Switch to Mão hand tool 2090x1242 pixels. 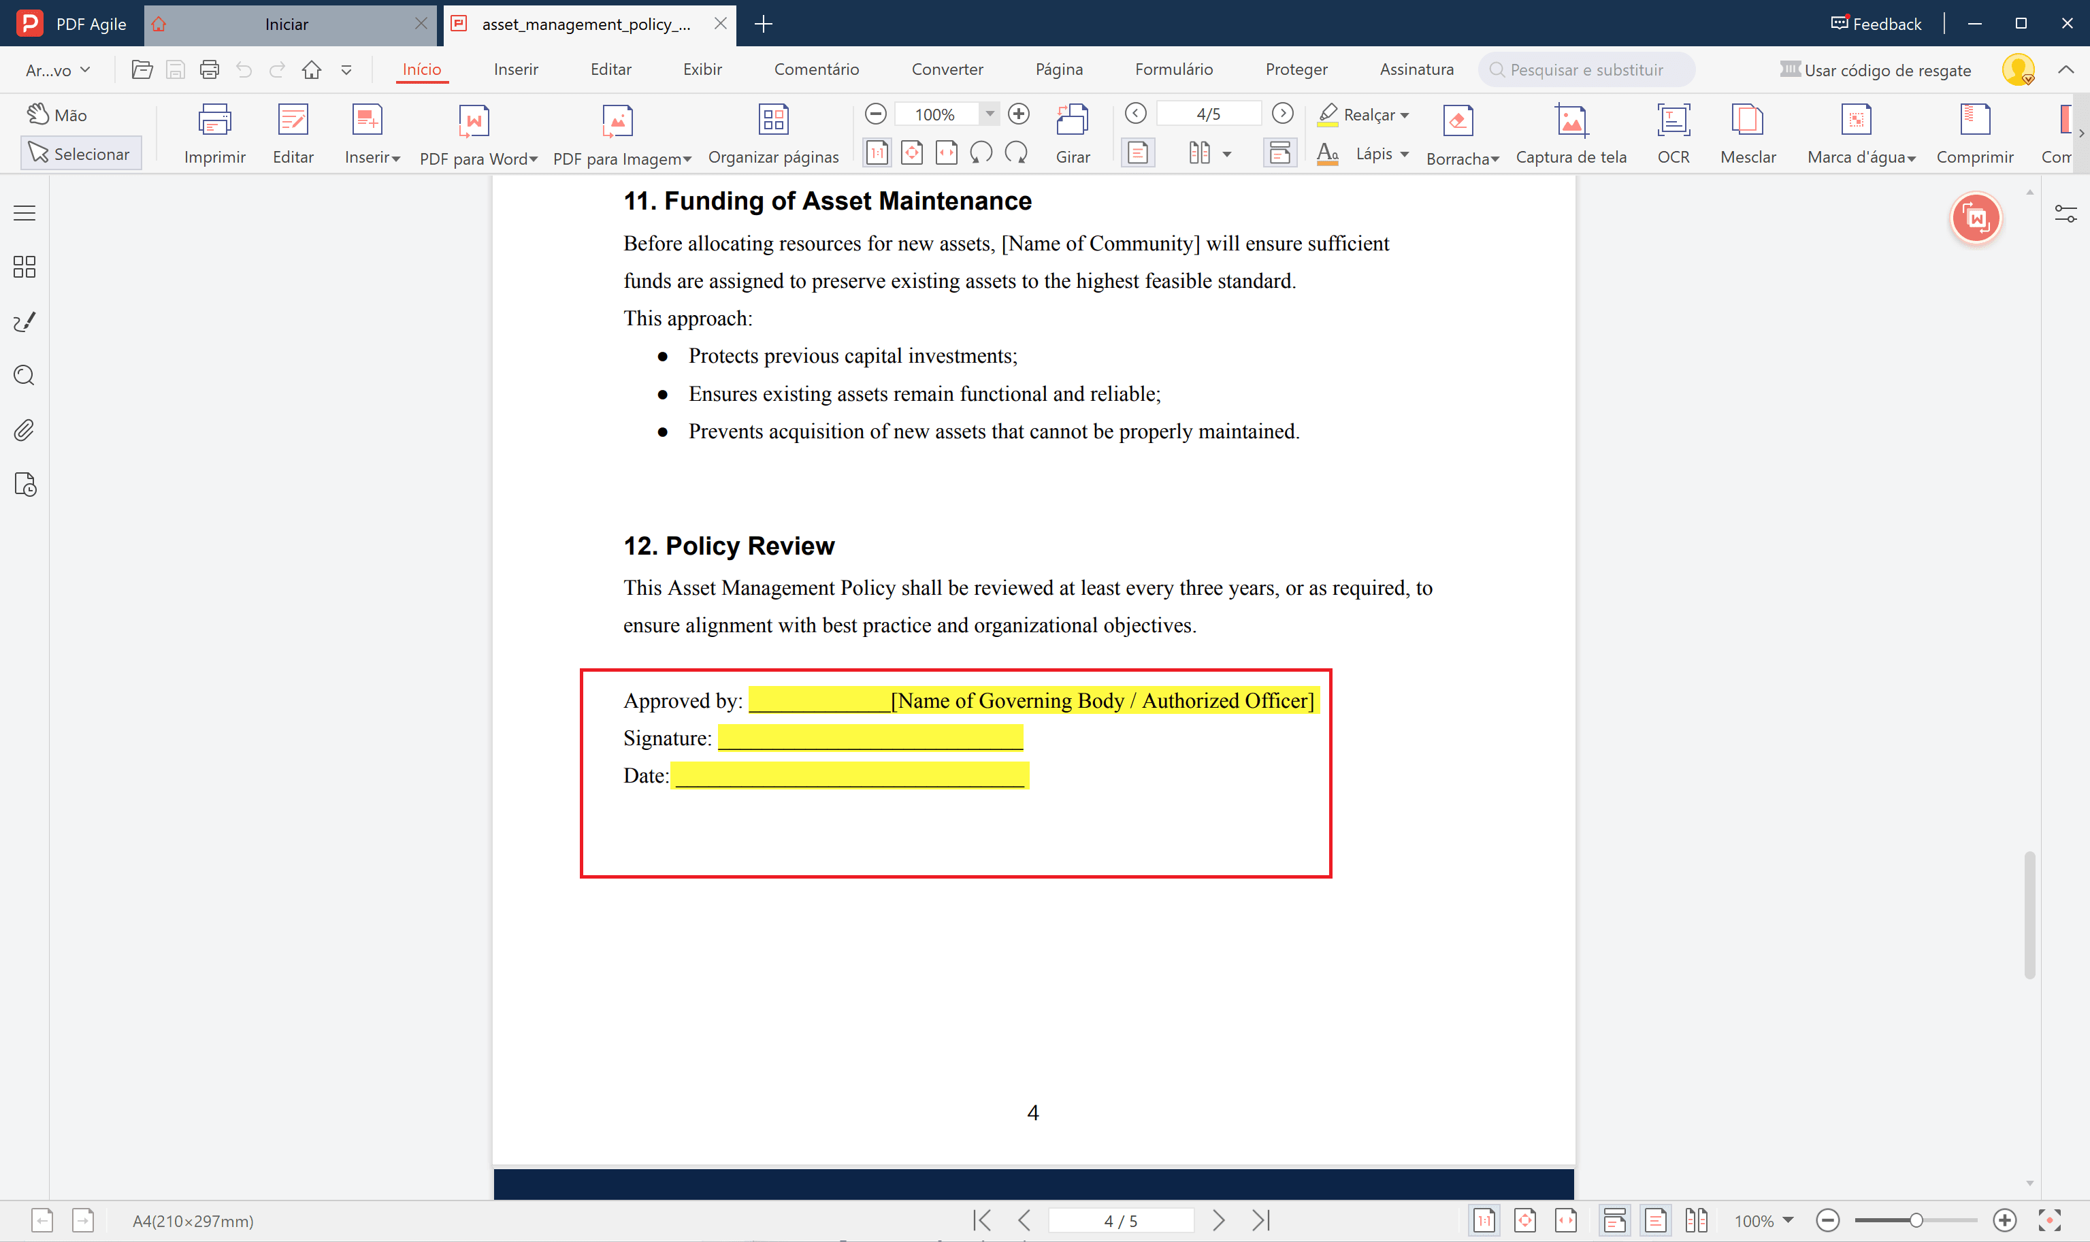(x=57, y=114)
